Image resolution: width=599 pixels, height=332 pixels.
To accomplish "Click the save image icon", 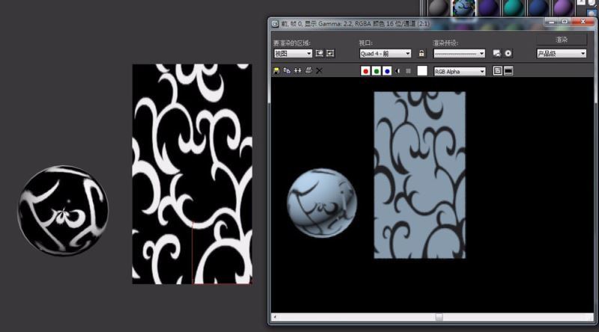I will [x=276, y=71].
